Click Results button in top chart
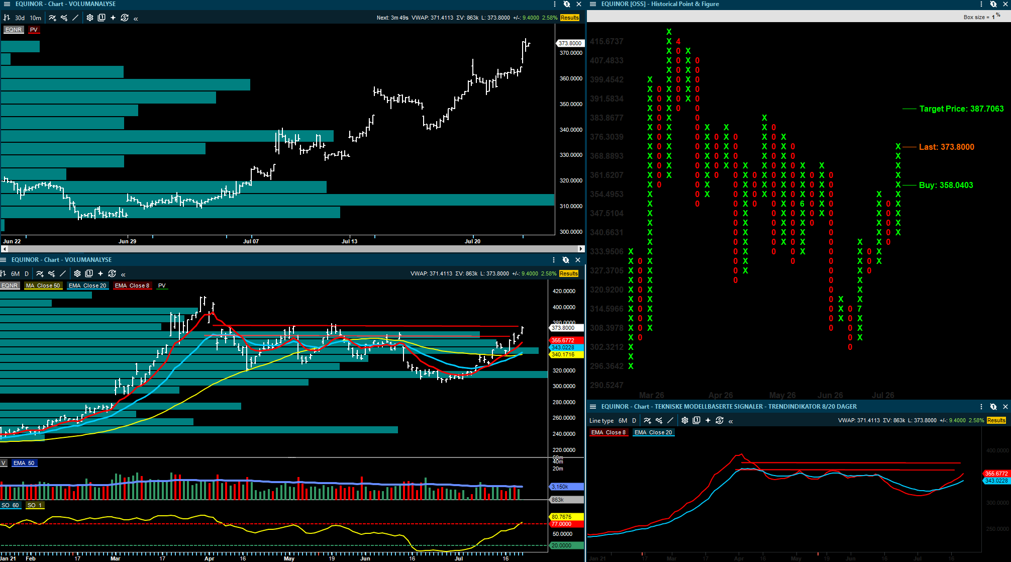 (x=570, y=18)
